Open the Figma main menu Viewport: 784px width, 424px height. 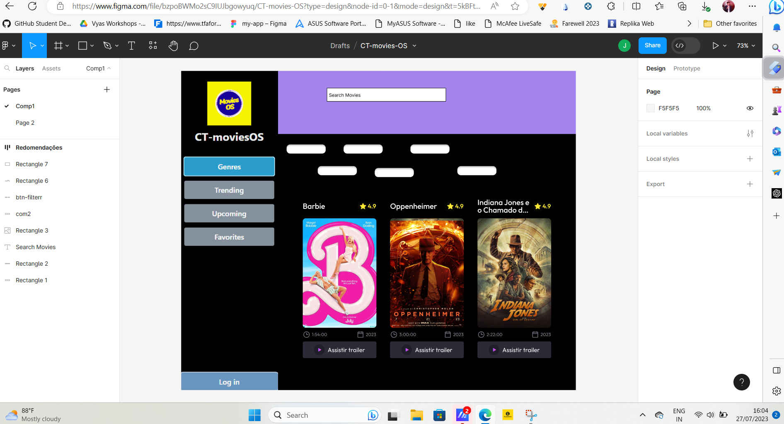pos(7,46)
